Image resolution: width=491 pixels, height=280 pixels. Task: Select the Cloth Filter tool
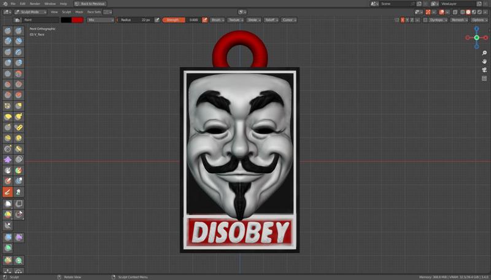19,238
